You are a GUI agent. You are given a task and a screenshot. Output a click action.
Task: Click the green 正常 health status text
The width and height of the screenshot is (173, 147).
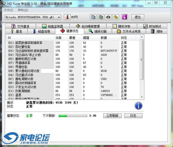click(29, 116)
